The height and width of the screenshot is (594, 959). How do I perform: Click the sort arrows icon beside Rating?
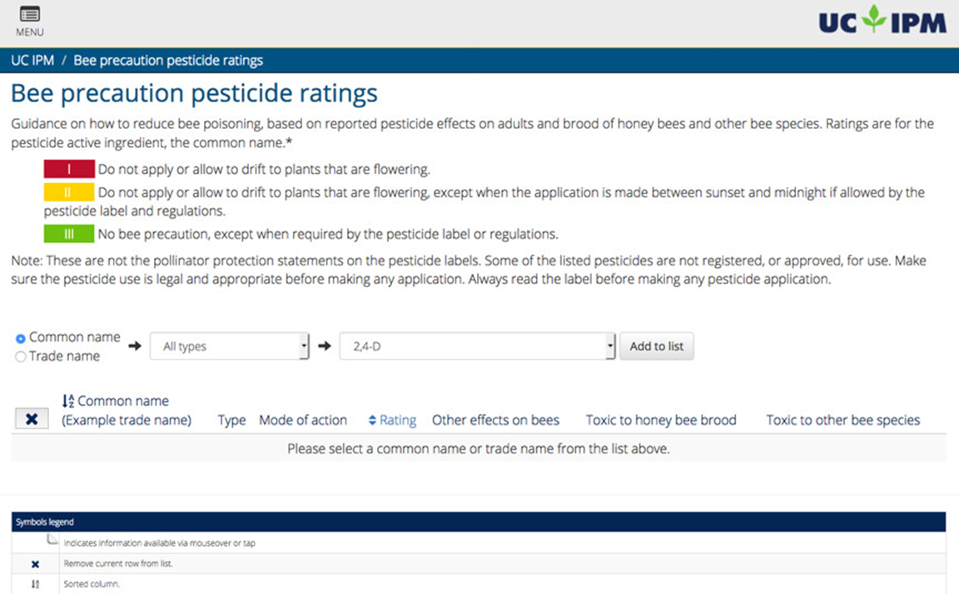[x=372, y=420]
